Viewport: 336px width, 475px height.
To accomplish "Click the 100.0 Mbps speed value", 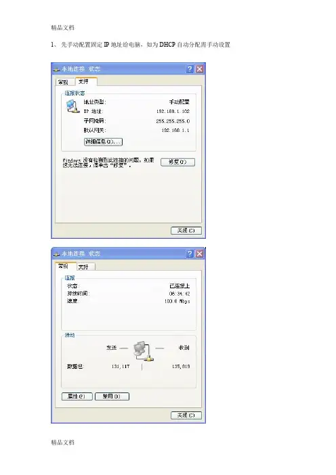I will coord(177,301).
